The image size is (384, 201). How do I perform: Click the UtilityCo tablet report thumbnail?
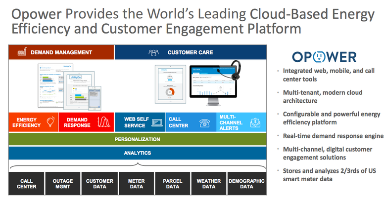click(78, 90)
